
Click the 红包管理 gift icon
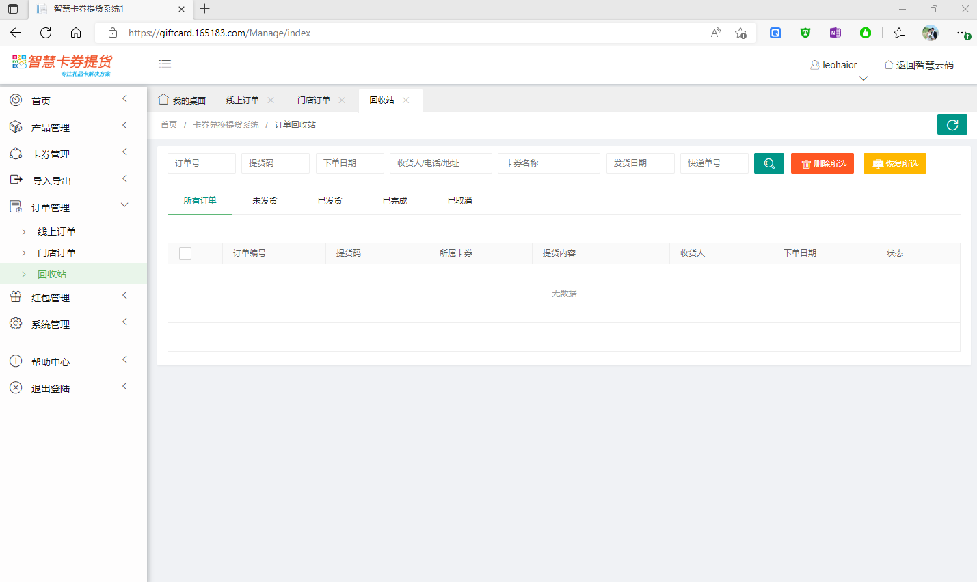coord(16,297)
